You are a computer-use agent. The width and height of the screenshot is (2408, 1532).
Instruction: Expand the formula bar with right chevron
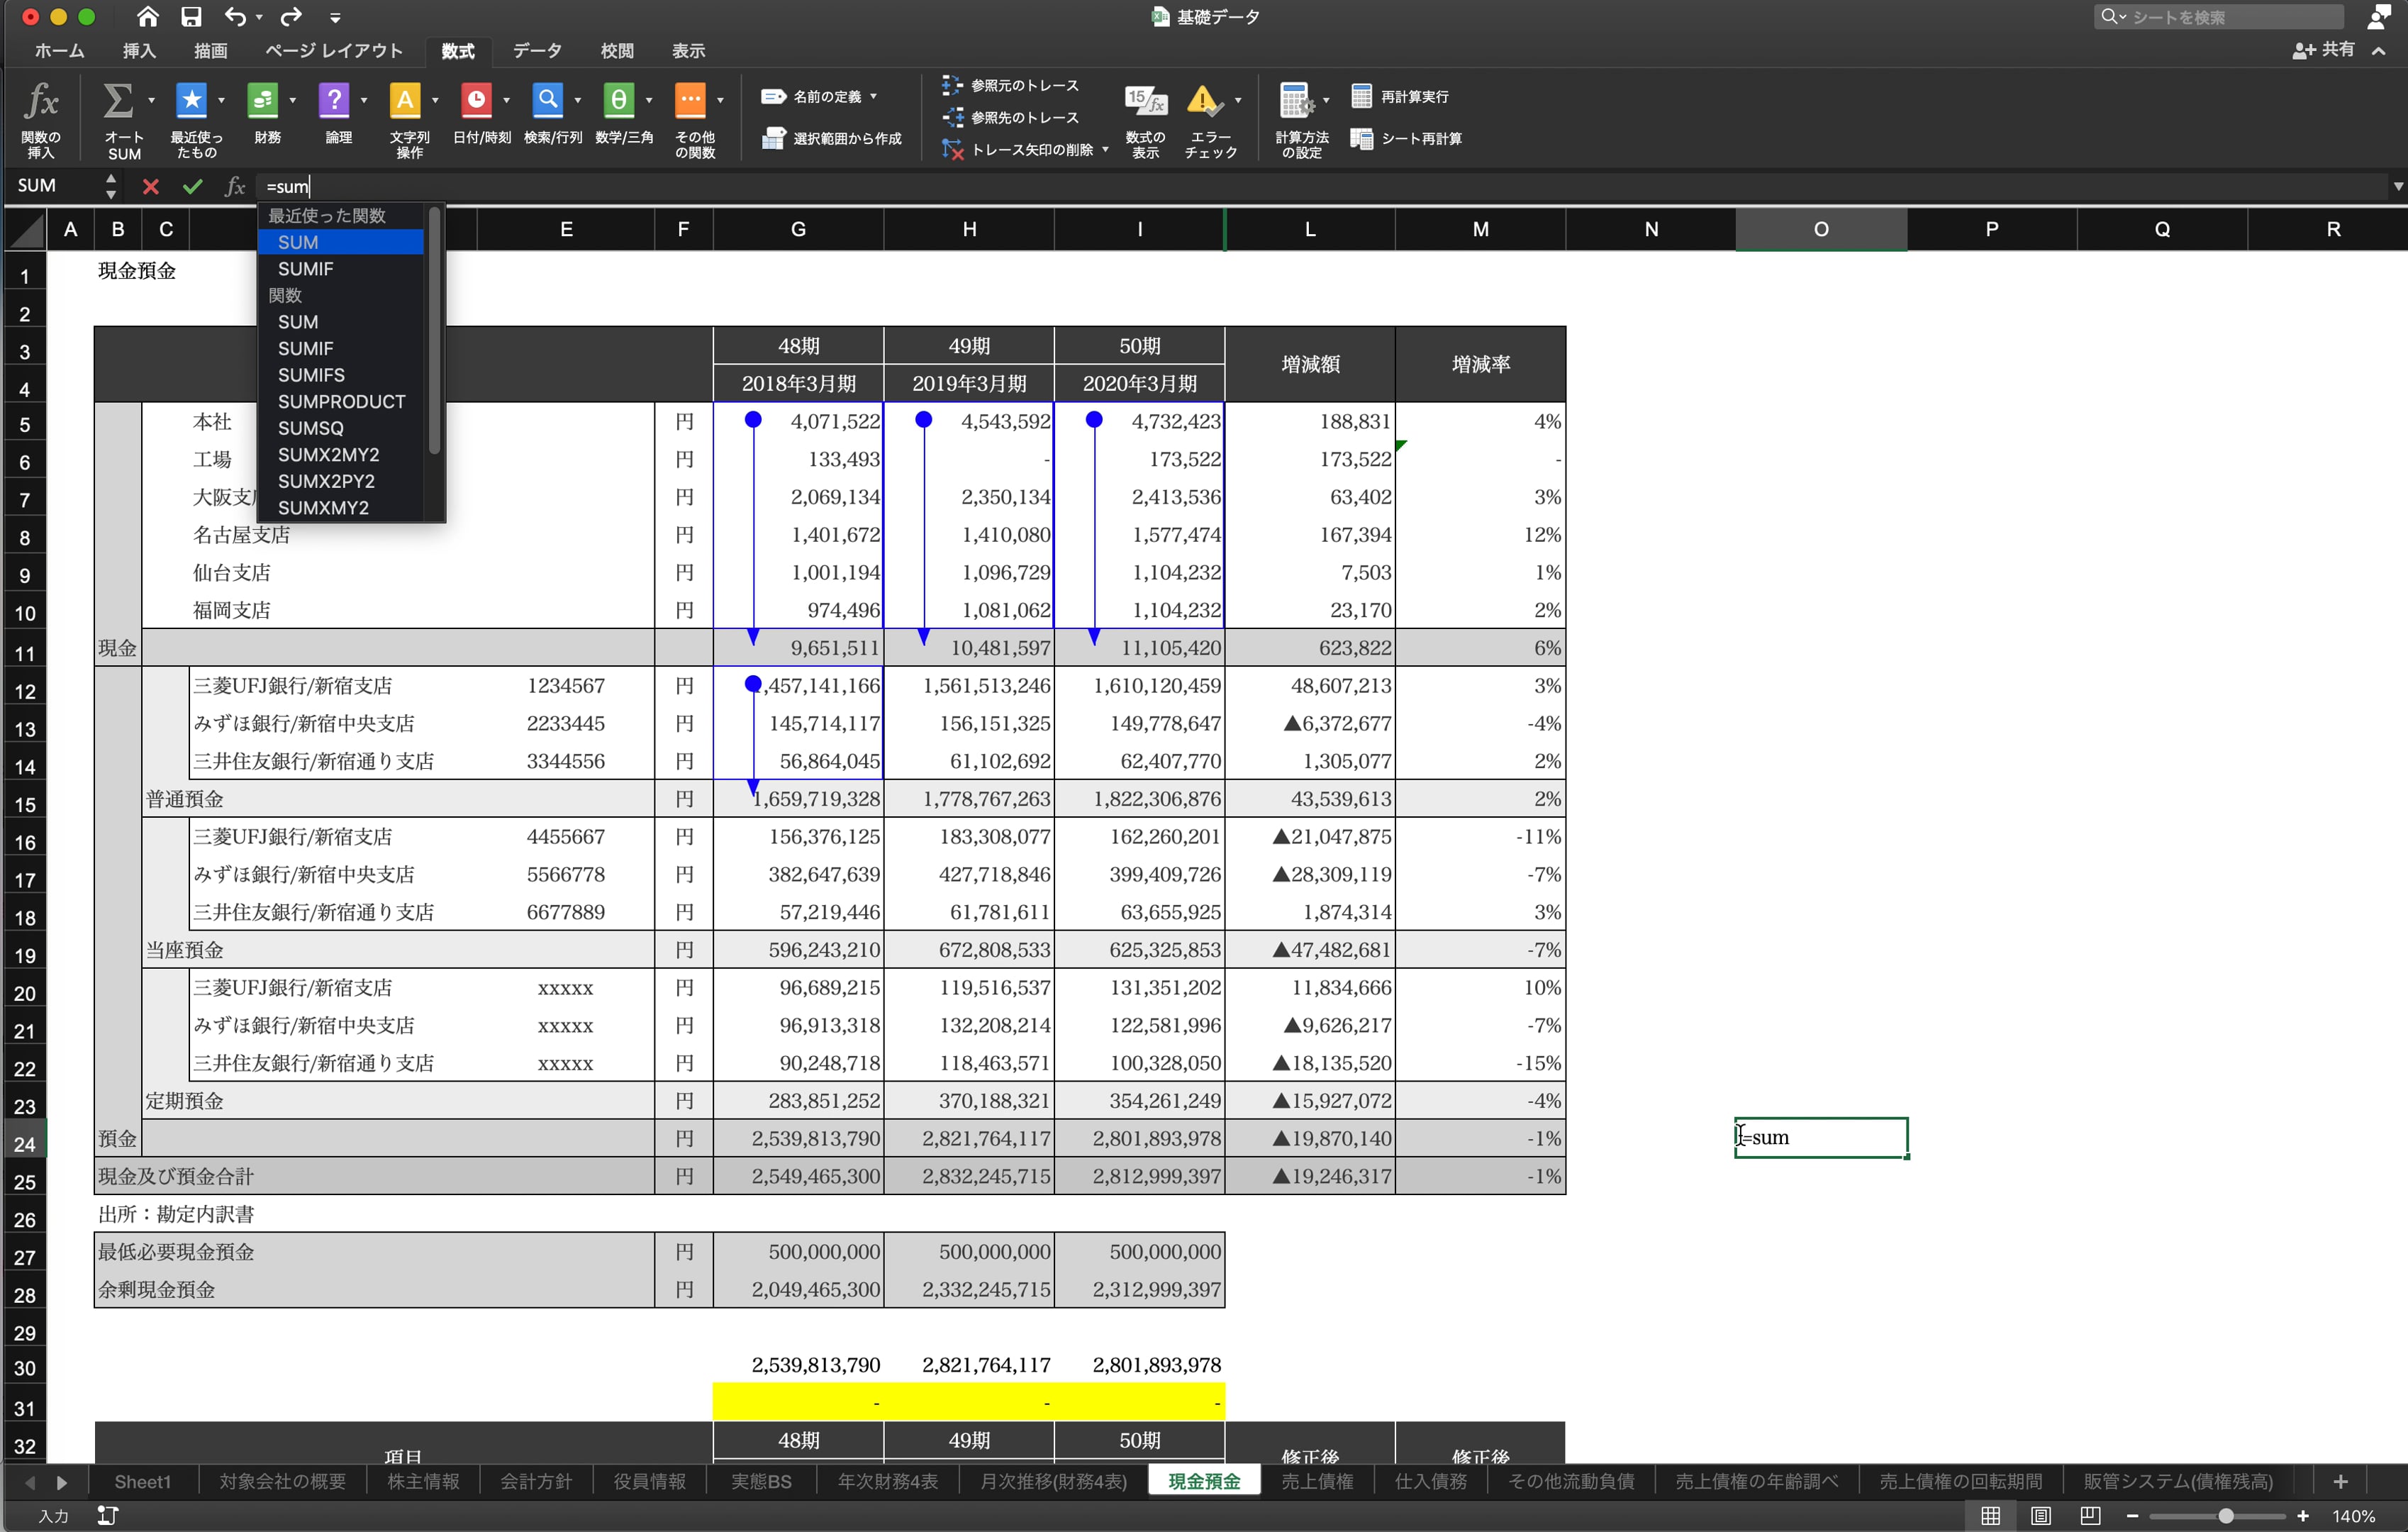[x=2397, y=186]
